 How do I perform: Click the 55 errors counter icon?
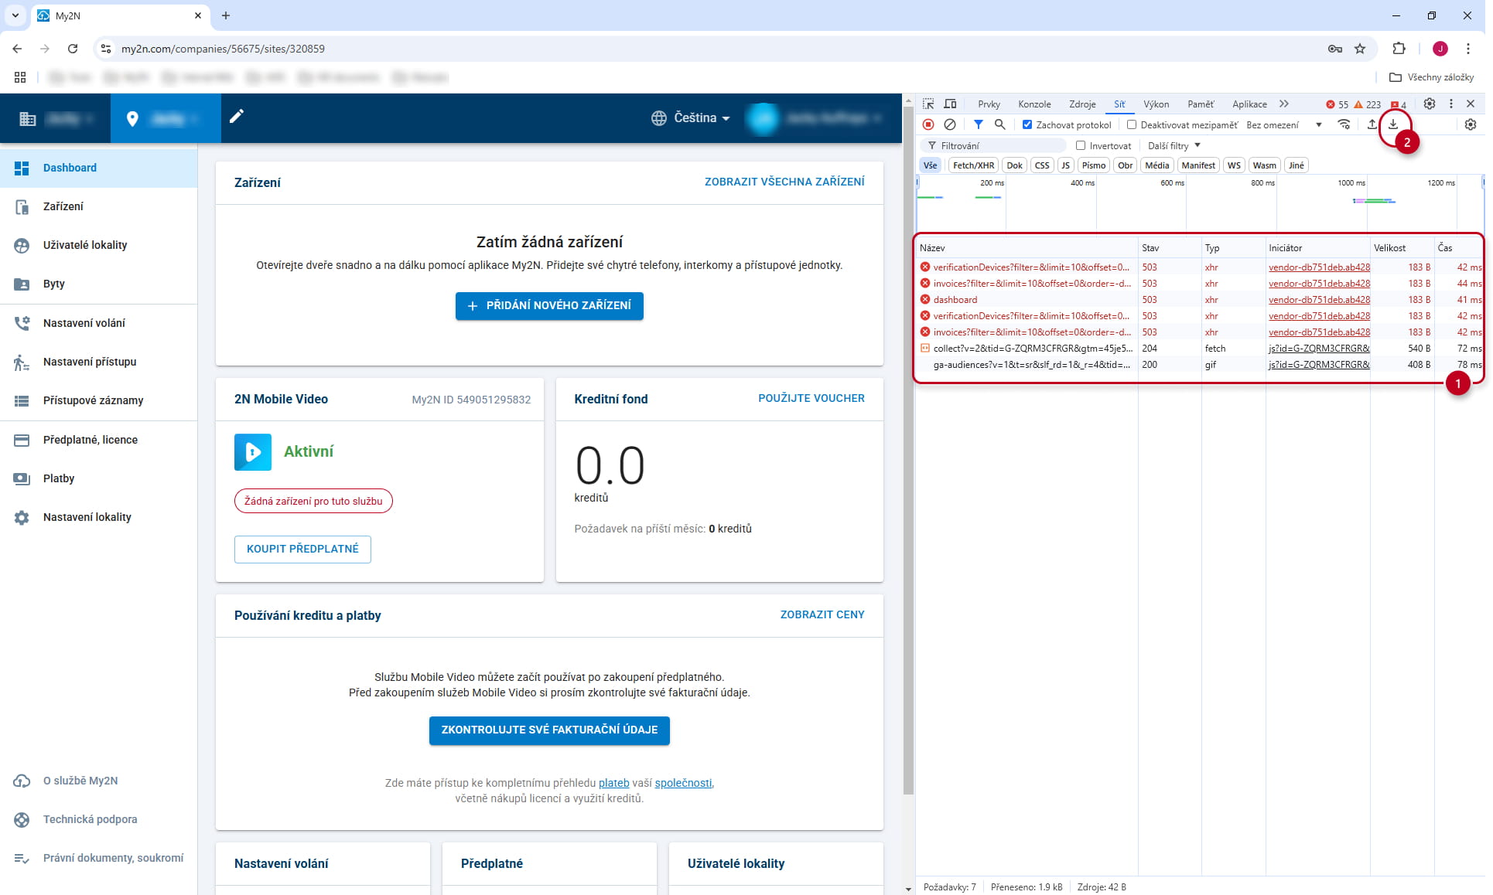click(x=1337, y=104)
